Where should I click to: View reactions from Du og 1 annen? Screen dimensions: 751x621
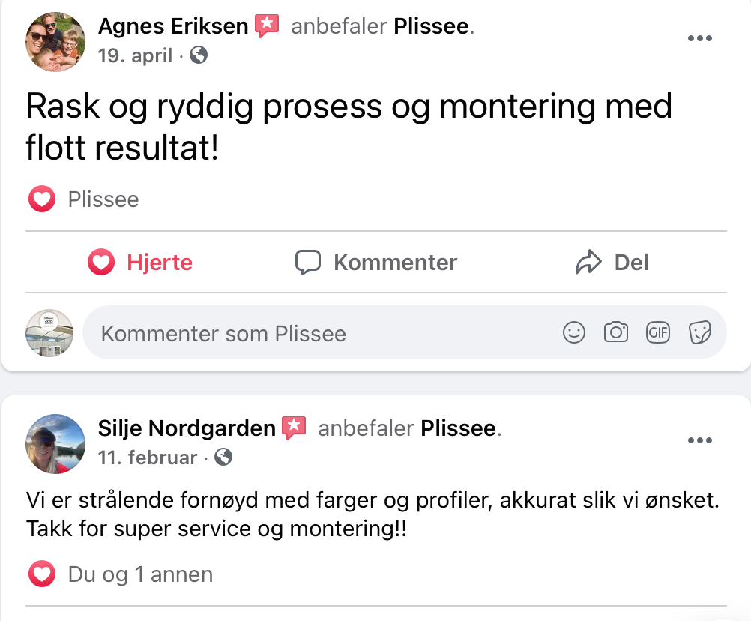(x=140, y=574)
